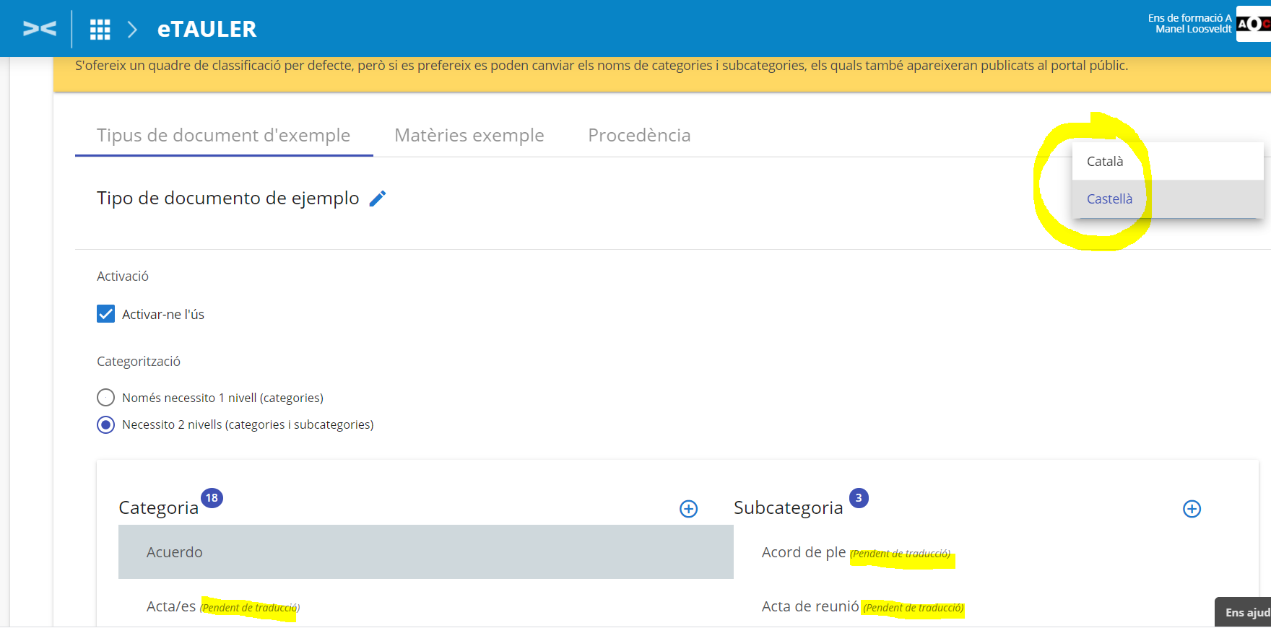Screen dimensions: 1271x628
Task: Click the Categoria count badge 18
Action: coord(212,498)
